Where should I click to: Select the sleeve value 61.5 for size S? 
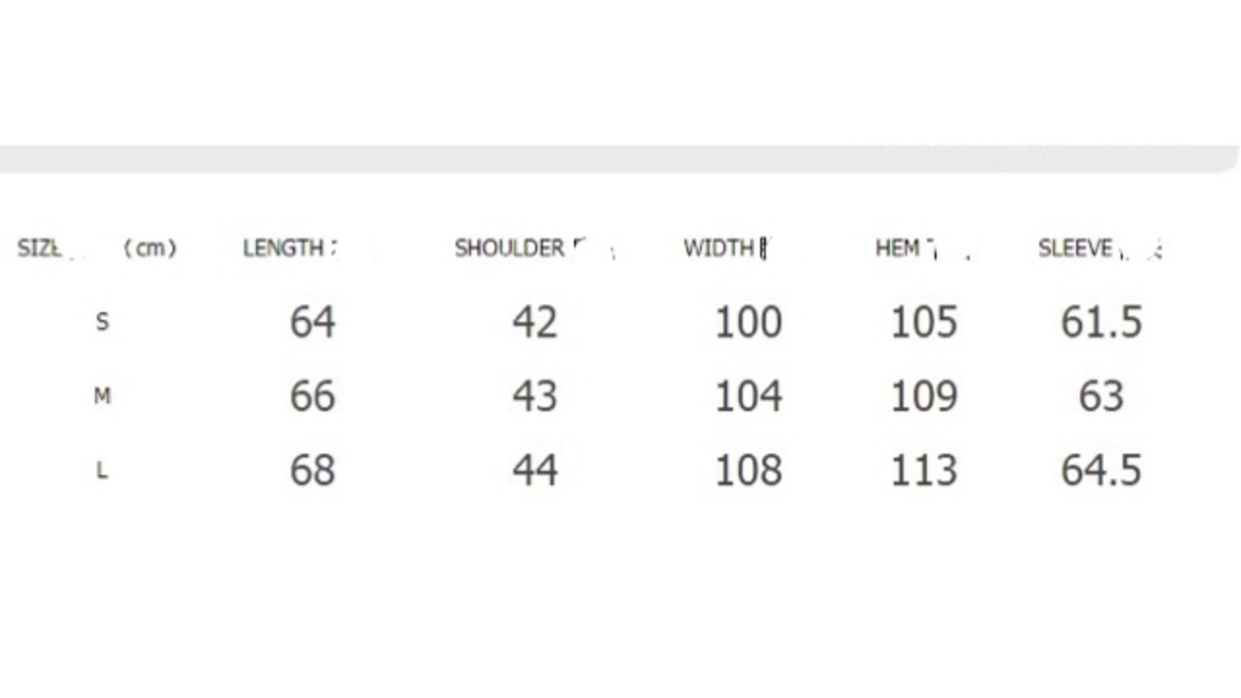point(1101,322)
